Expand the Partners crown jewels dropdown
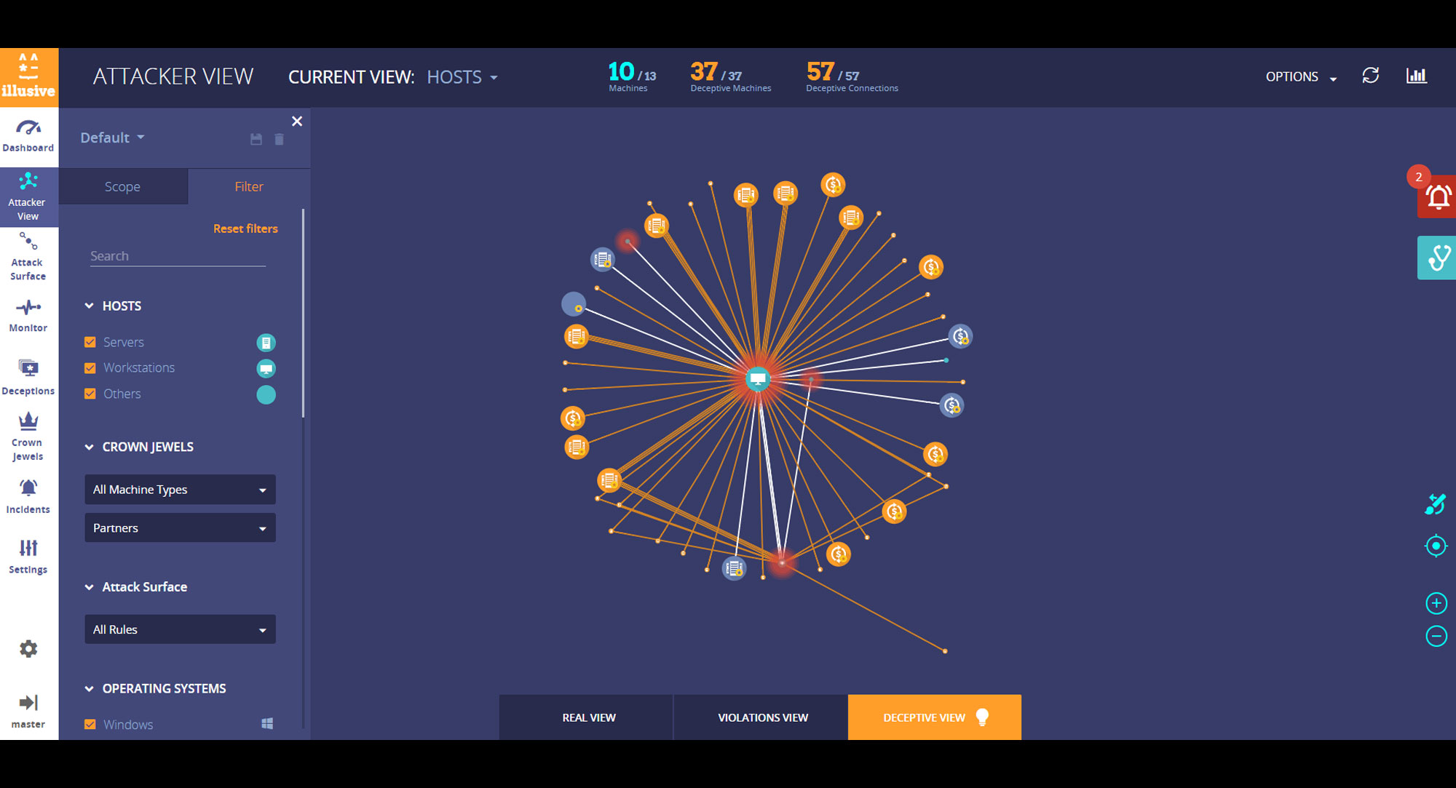Screen dimensions: 1456x788 tap(179, 528)
